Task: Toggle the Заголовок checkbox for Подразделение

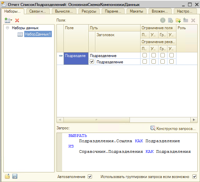Action: click(x=92, y=62)
